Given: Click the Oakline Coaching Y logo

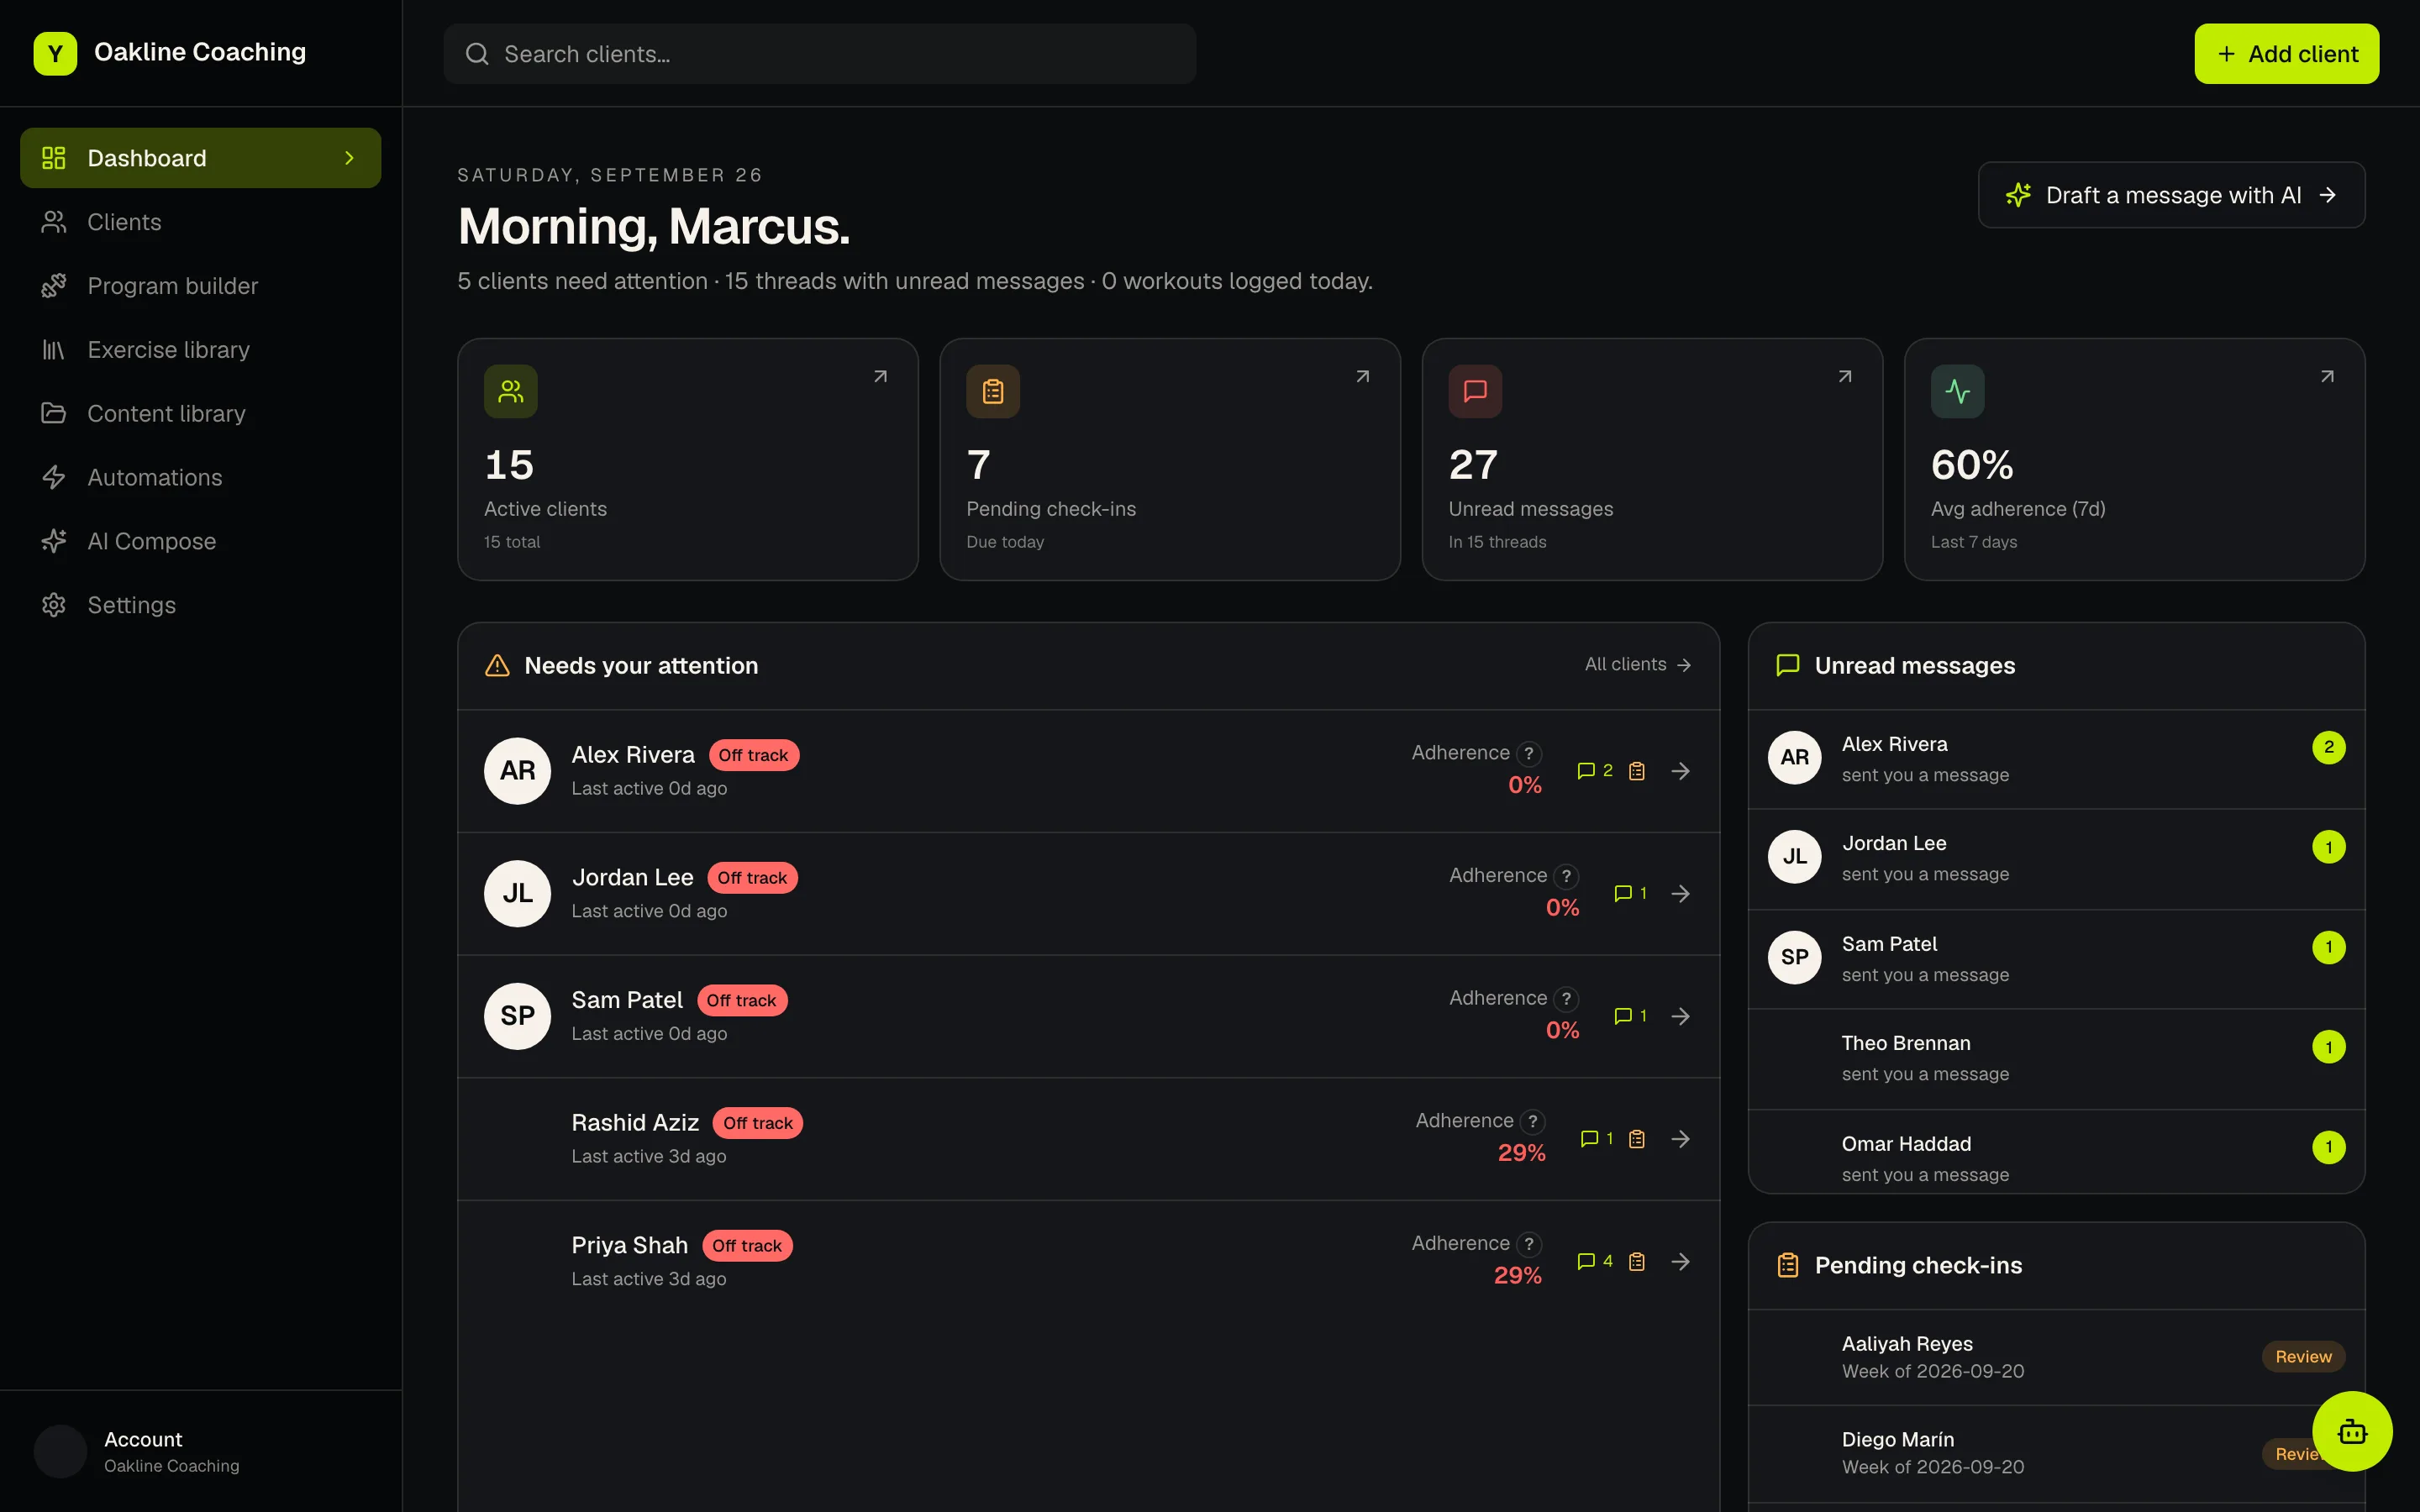Looking at the screenshot, I should (x=55, y=53).
